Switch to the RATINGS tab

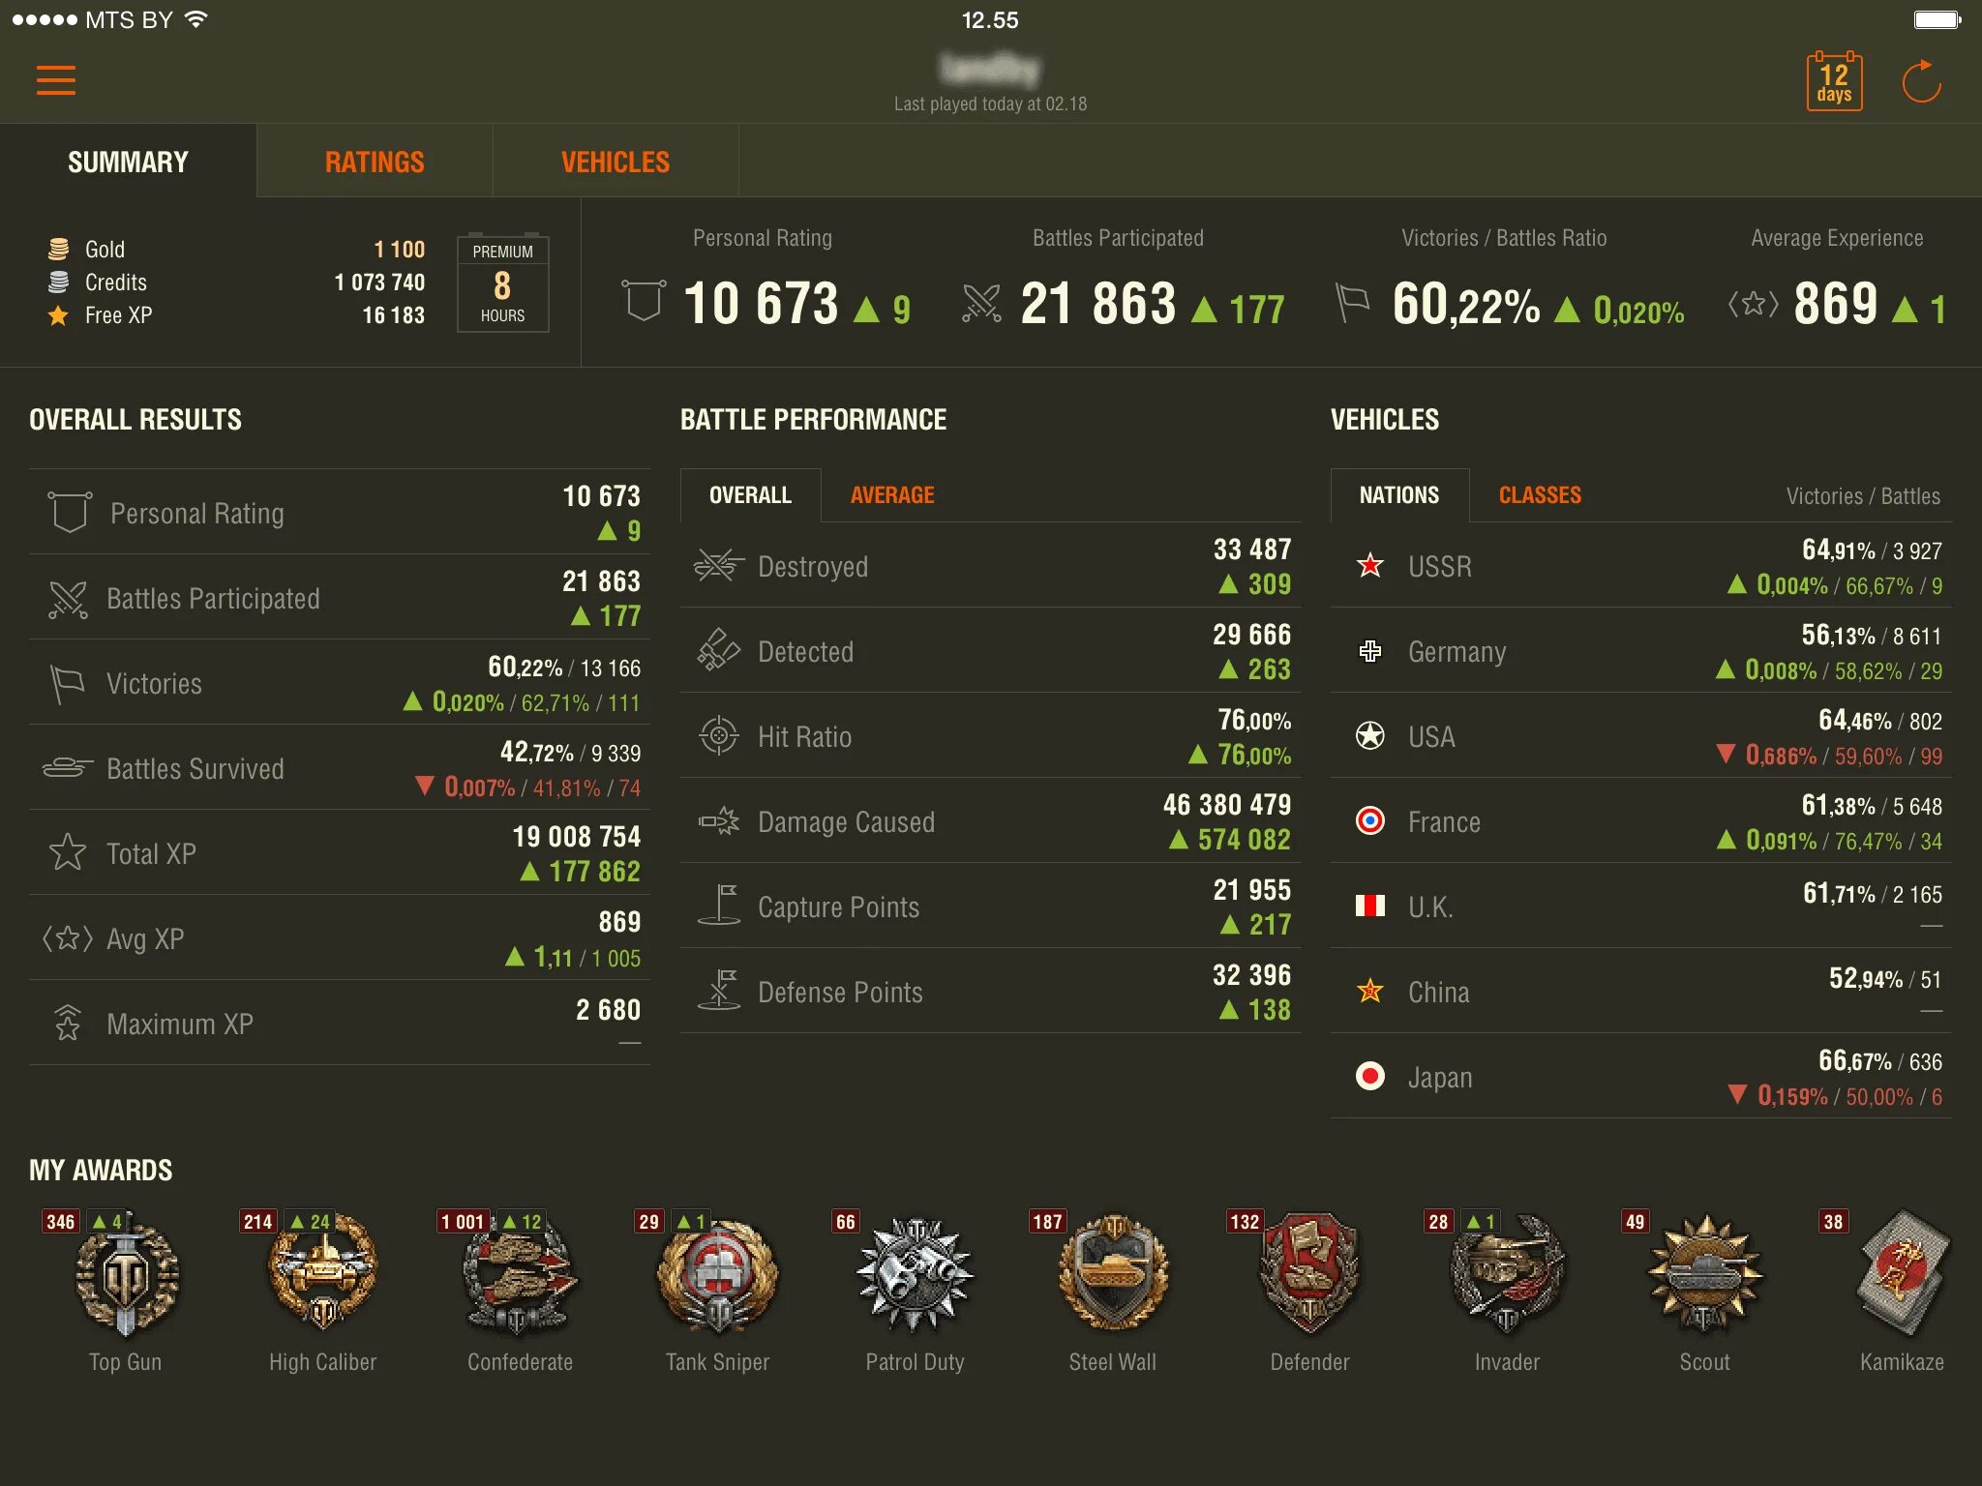(x=373, y=161)
